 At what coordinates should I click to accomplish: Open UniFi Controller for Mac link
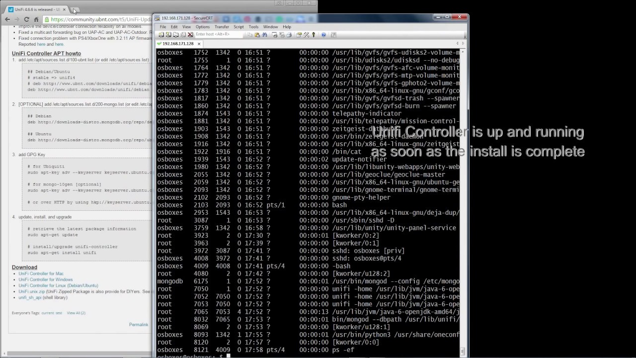41,273
